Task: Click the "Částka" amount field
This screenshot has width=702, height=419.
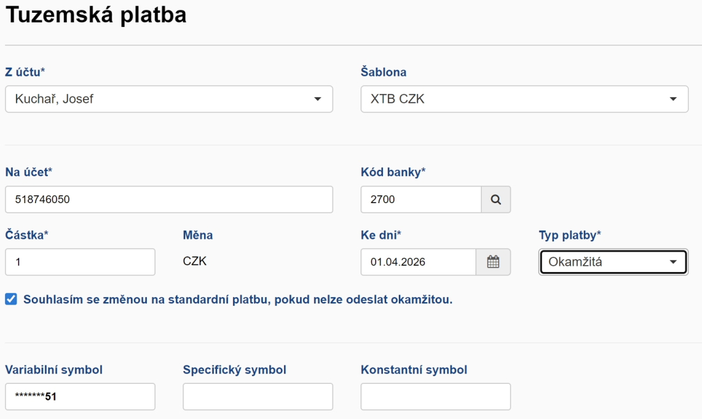Action: point(80,262)
